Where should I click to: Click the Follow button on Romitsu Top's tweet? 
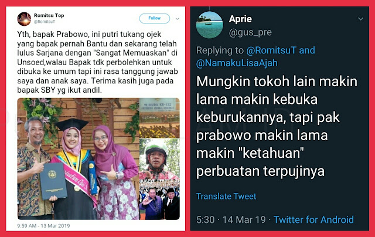pyautogui.click(x=155, y=18)
